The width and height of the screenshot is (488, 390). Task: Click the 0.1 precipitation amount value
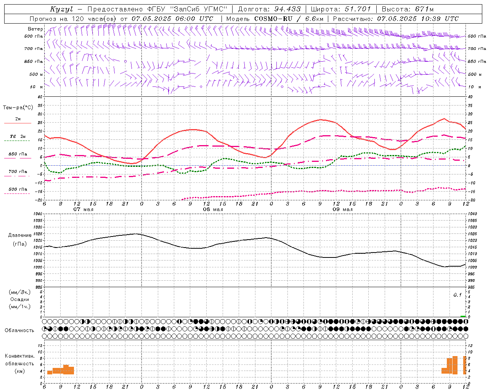coord(457,295)
